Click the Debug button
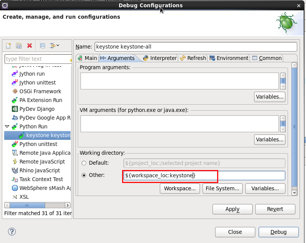Image resolution: width=306 pixels, height=243 pixels. pos(278,232)
